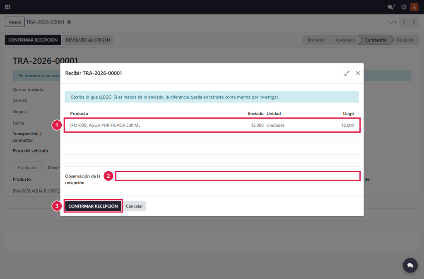Open the conversations messages icon

[391, 7]
